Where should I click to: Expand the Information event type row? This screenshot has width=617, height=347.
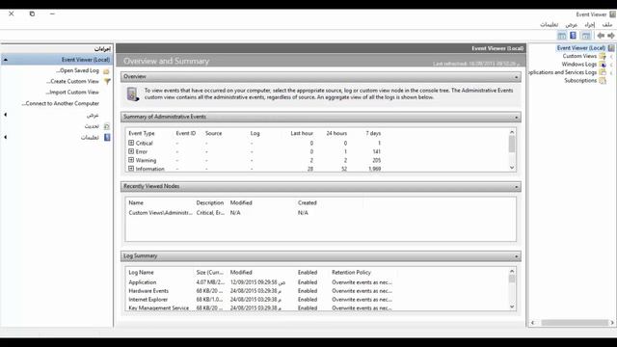click(x=131, y=169)
